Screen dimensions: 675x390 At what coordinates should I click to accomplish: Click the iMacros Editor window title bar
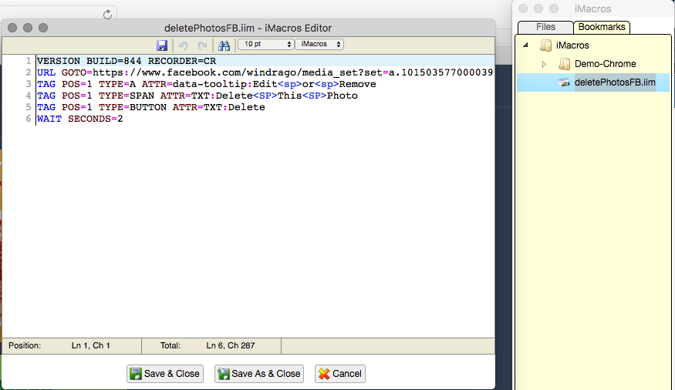click(x=248, y=28)
